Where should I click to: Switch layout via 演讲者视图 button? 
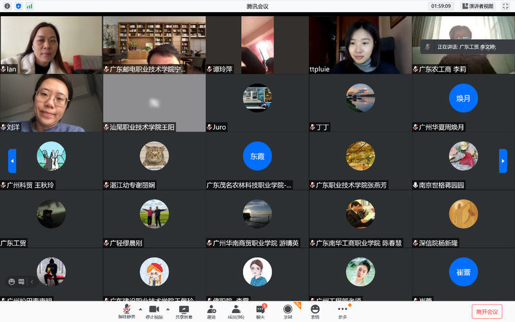(x=477, y=6)
